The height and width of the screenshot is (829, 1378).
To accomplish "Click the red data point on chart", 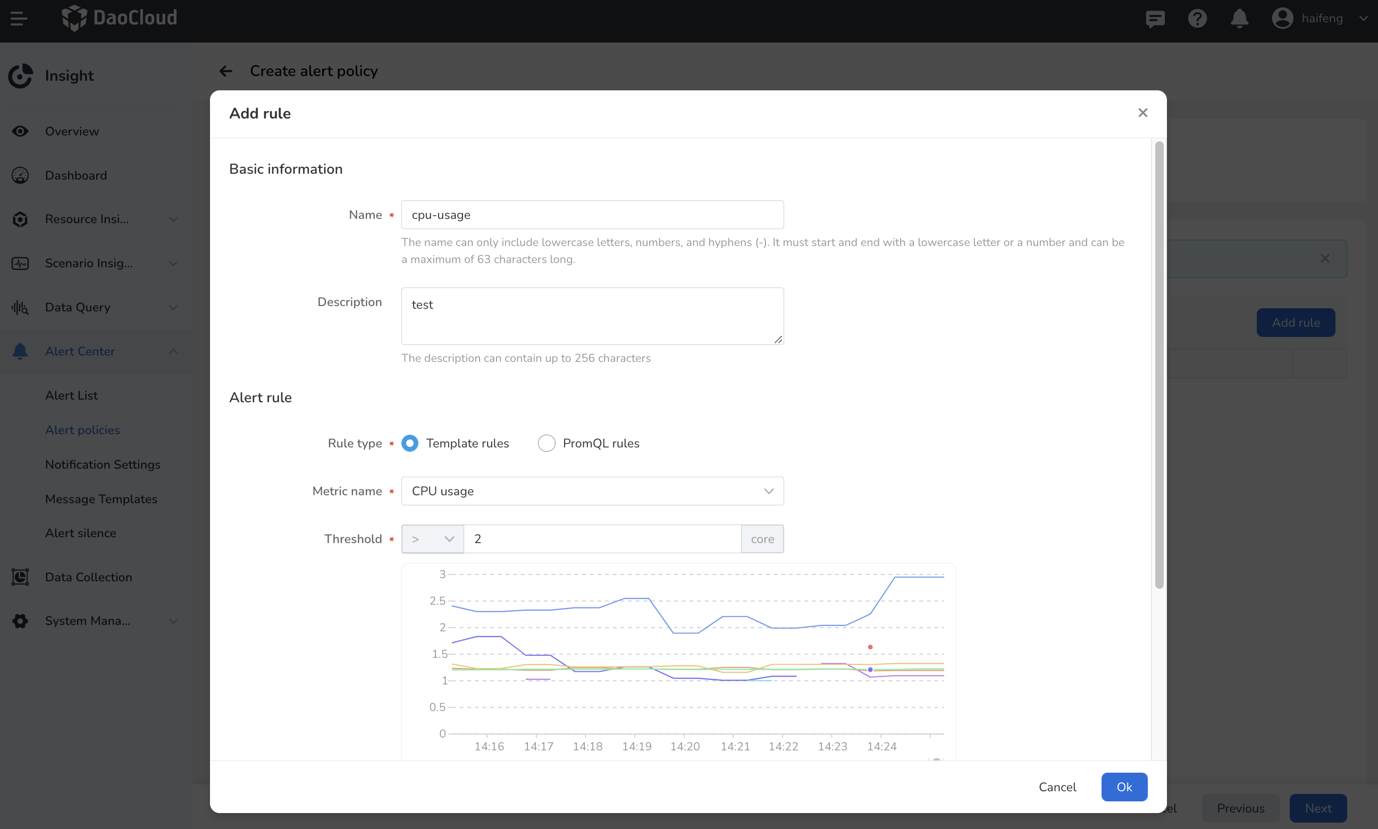I will pos(870,647).
